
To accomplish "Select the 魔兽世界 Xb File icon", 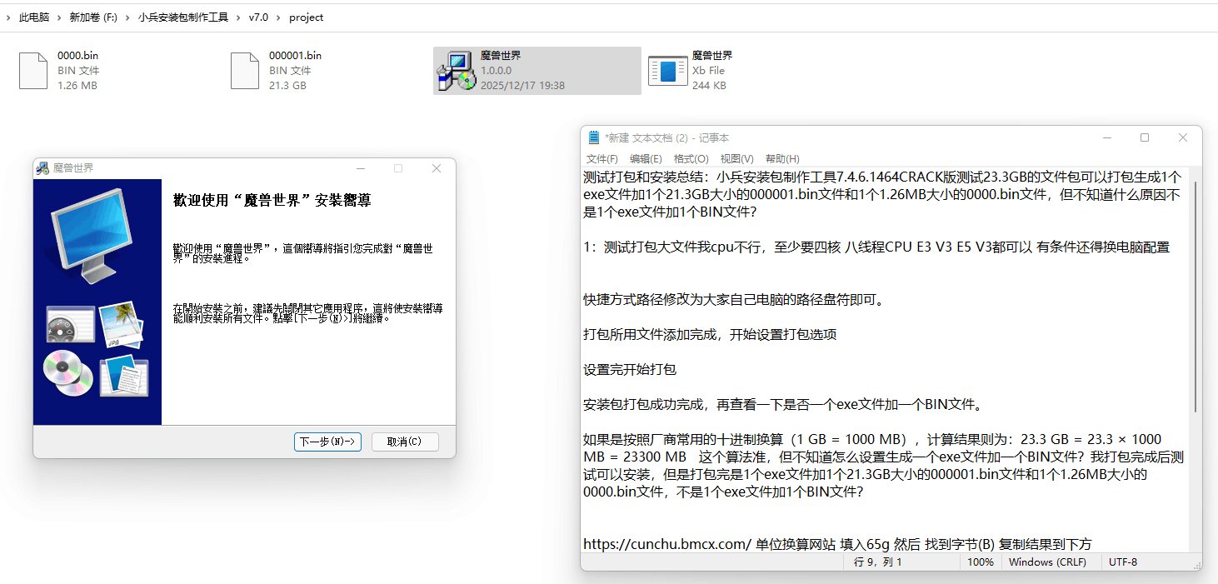I will (x=666, y=70).
